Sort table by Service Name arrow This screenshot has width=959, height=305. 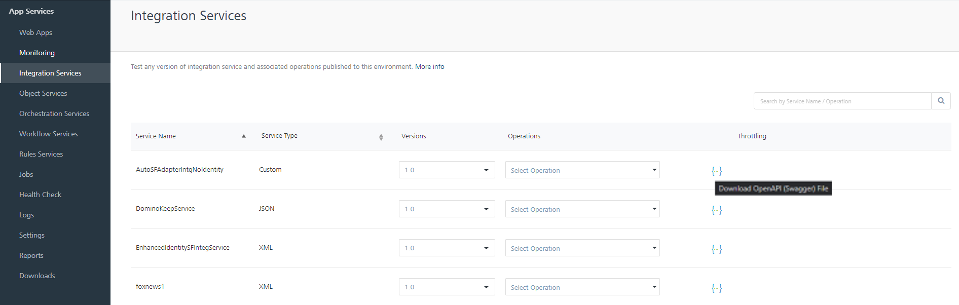pyautogui.click(x=244, y=136)
